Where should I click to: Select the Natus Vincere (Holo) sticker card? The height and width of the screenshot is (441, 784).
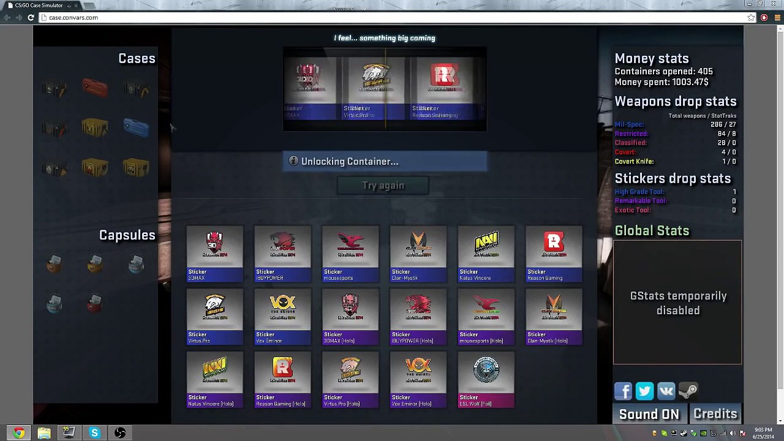(x=215, y=380)
